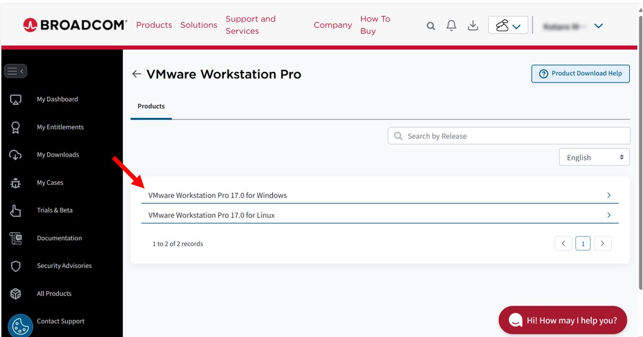
Task: Click the magnifier icon in release search
Action: click(x=398, y=136)
